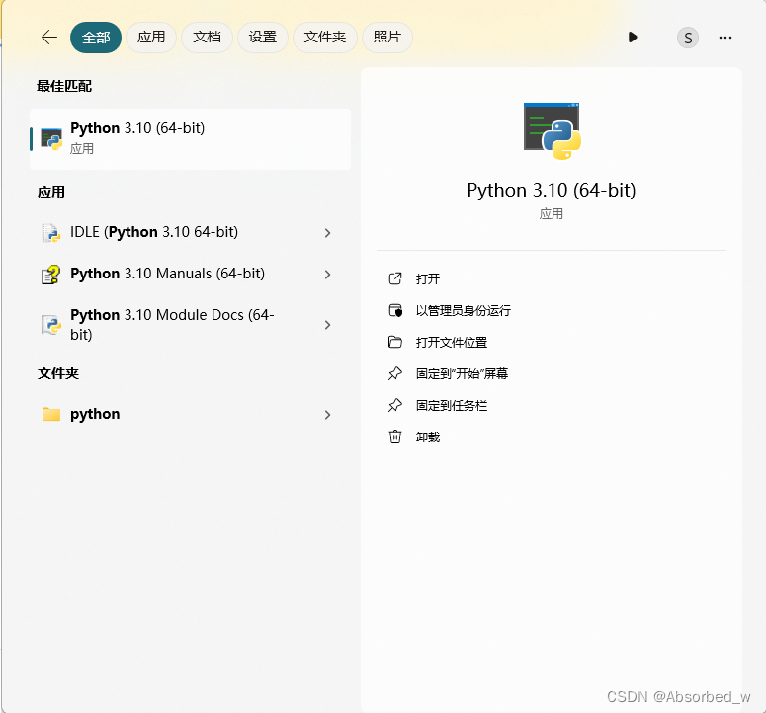The image size is (766, 713).
Task: Click the play arrow to show more filters
Action: click(x=633, y=38)
